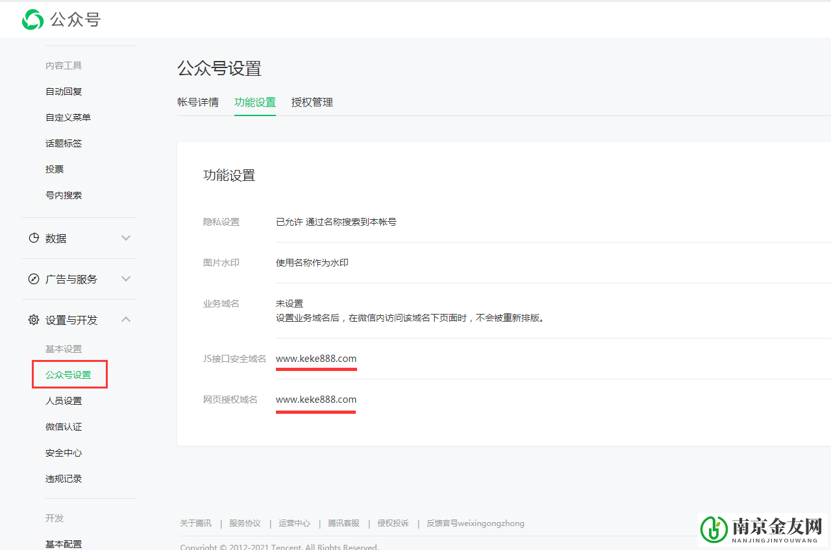Image resolution: width=831 pixels, height=550 pixels.
Task: Select the 功能设置 tab
Action: coord(254,102)
